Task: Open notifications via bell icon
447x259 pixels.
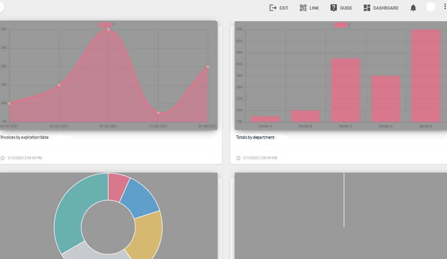Action: point(413,8)
